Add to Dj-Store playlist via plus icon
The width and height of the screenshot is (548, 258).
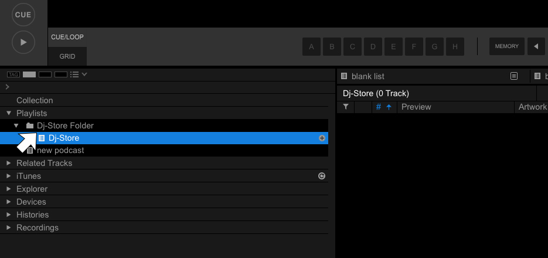[x=322, y=138]
